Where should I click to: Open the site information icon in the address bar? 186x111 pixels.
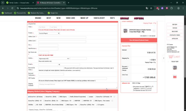click(x=18, y=8)
